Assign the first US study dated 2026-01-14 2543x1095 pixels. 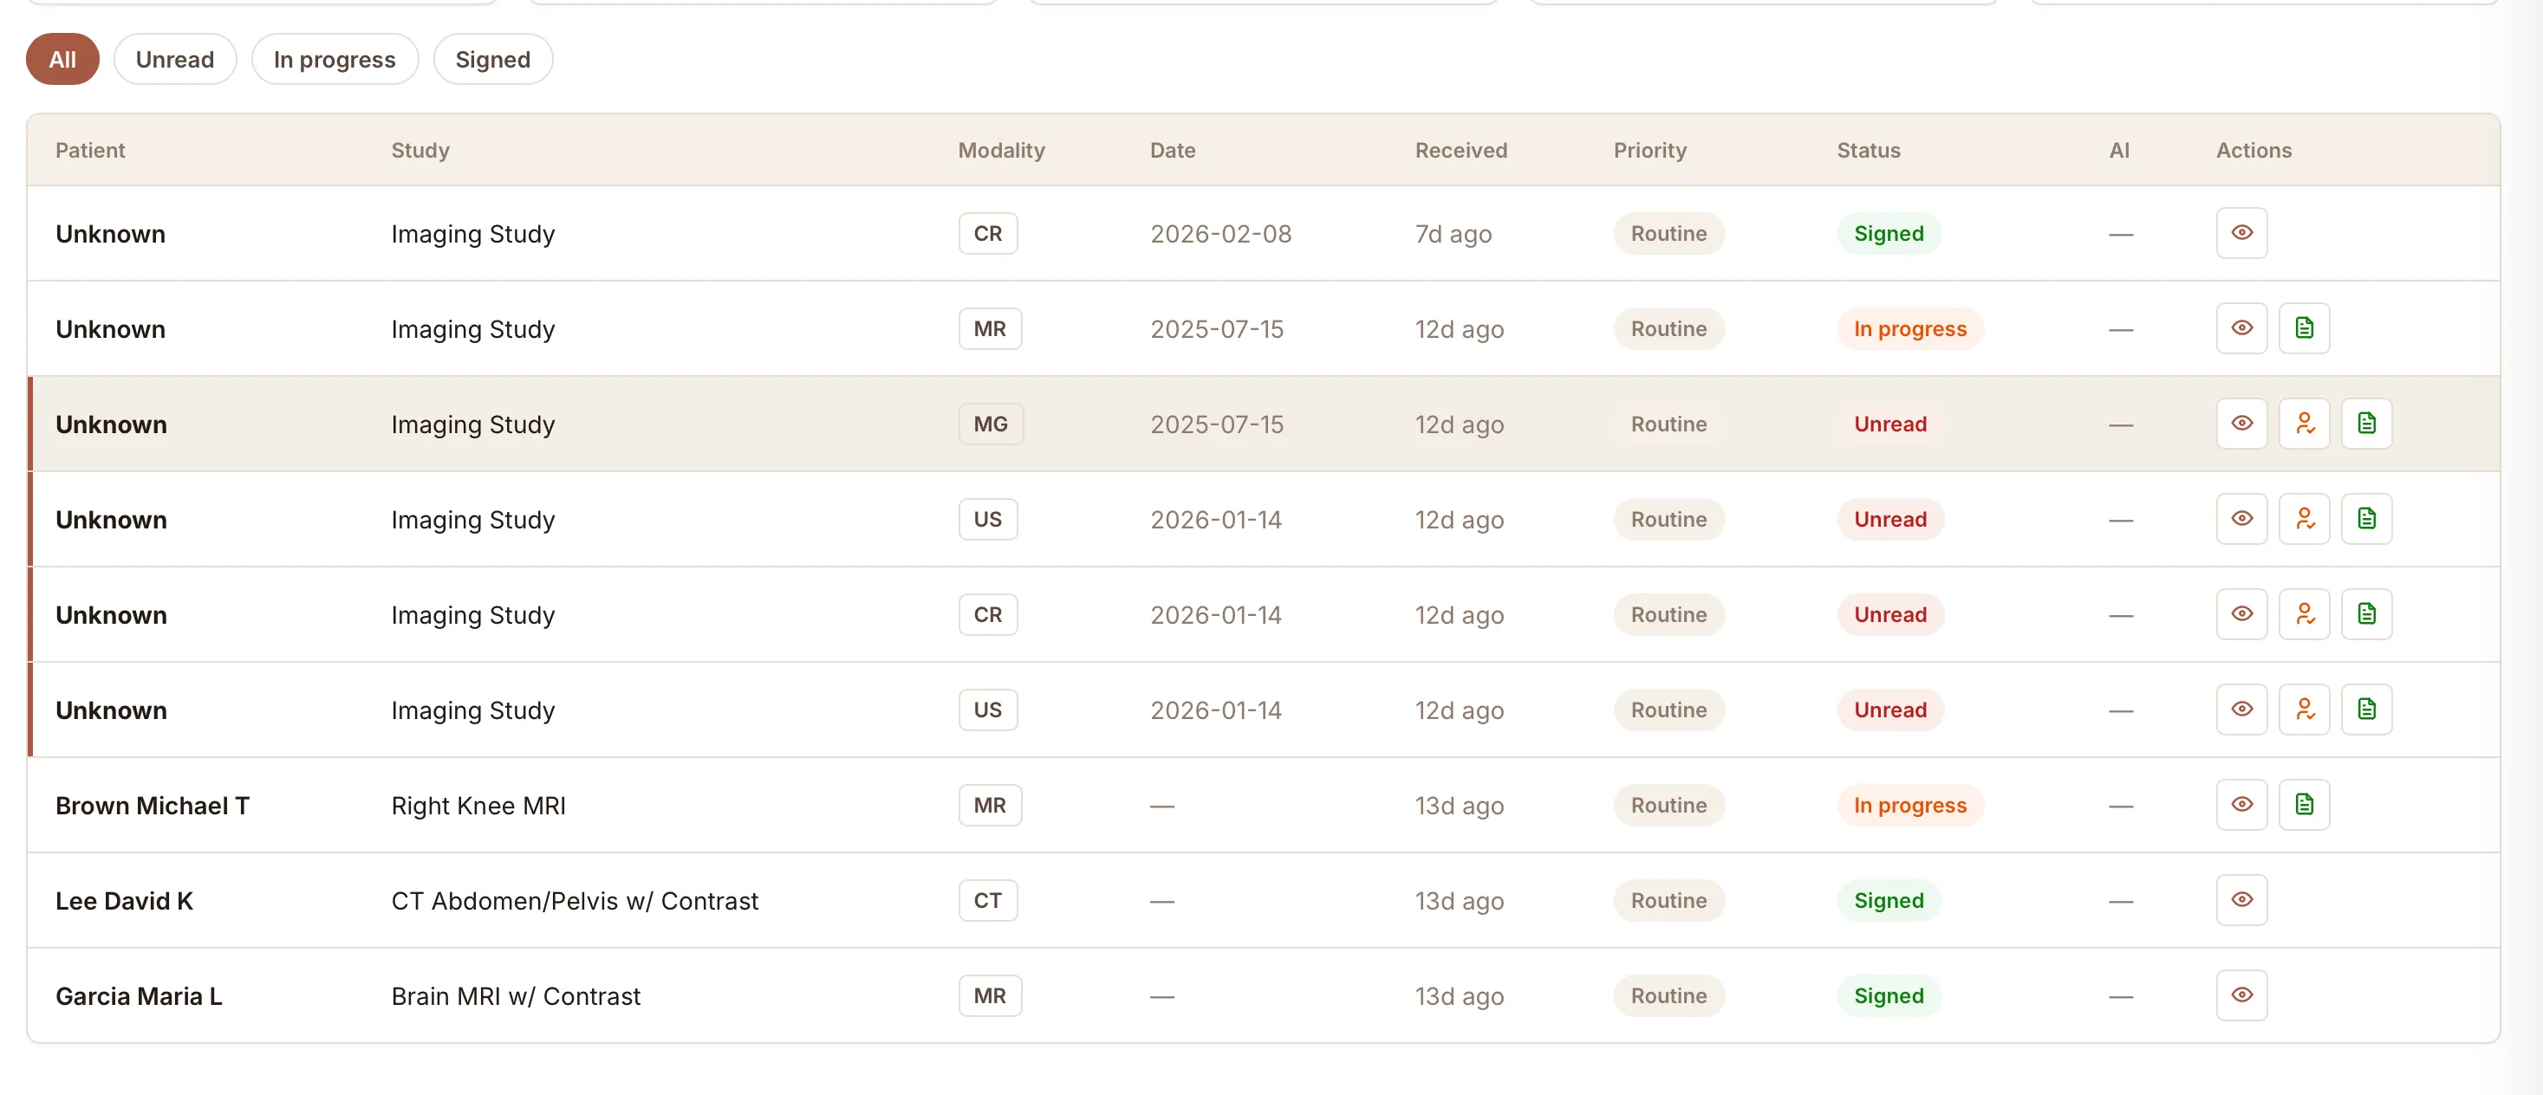pyautogui.click(x=2304, y=519)
